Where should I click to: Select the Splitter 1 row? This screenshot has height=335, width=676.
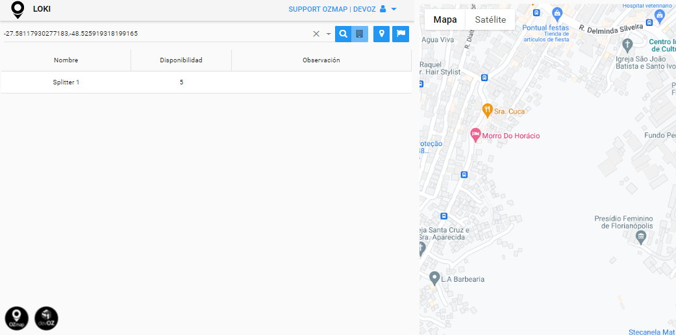(206, 82)
